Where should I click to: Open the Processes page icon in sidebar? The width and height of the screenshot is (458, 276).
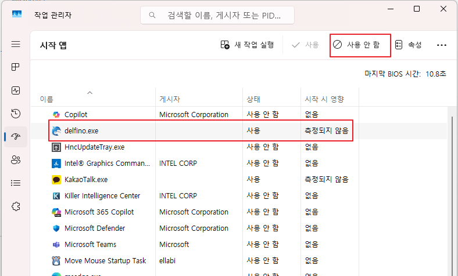16,67
